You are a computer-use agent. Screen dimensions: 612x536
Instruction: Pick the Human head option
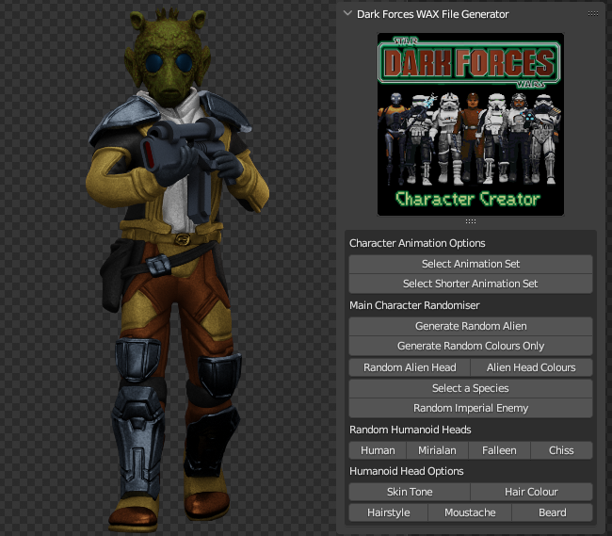click(378, 450)
